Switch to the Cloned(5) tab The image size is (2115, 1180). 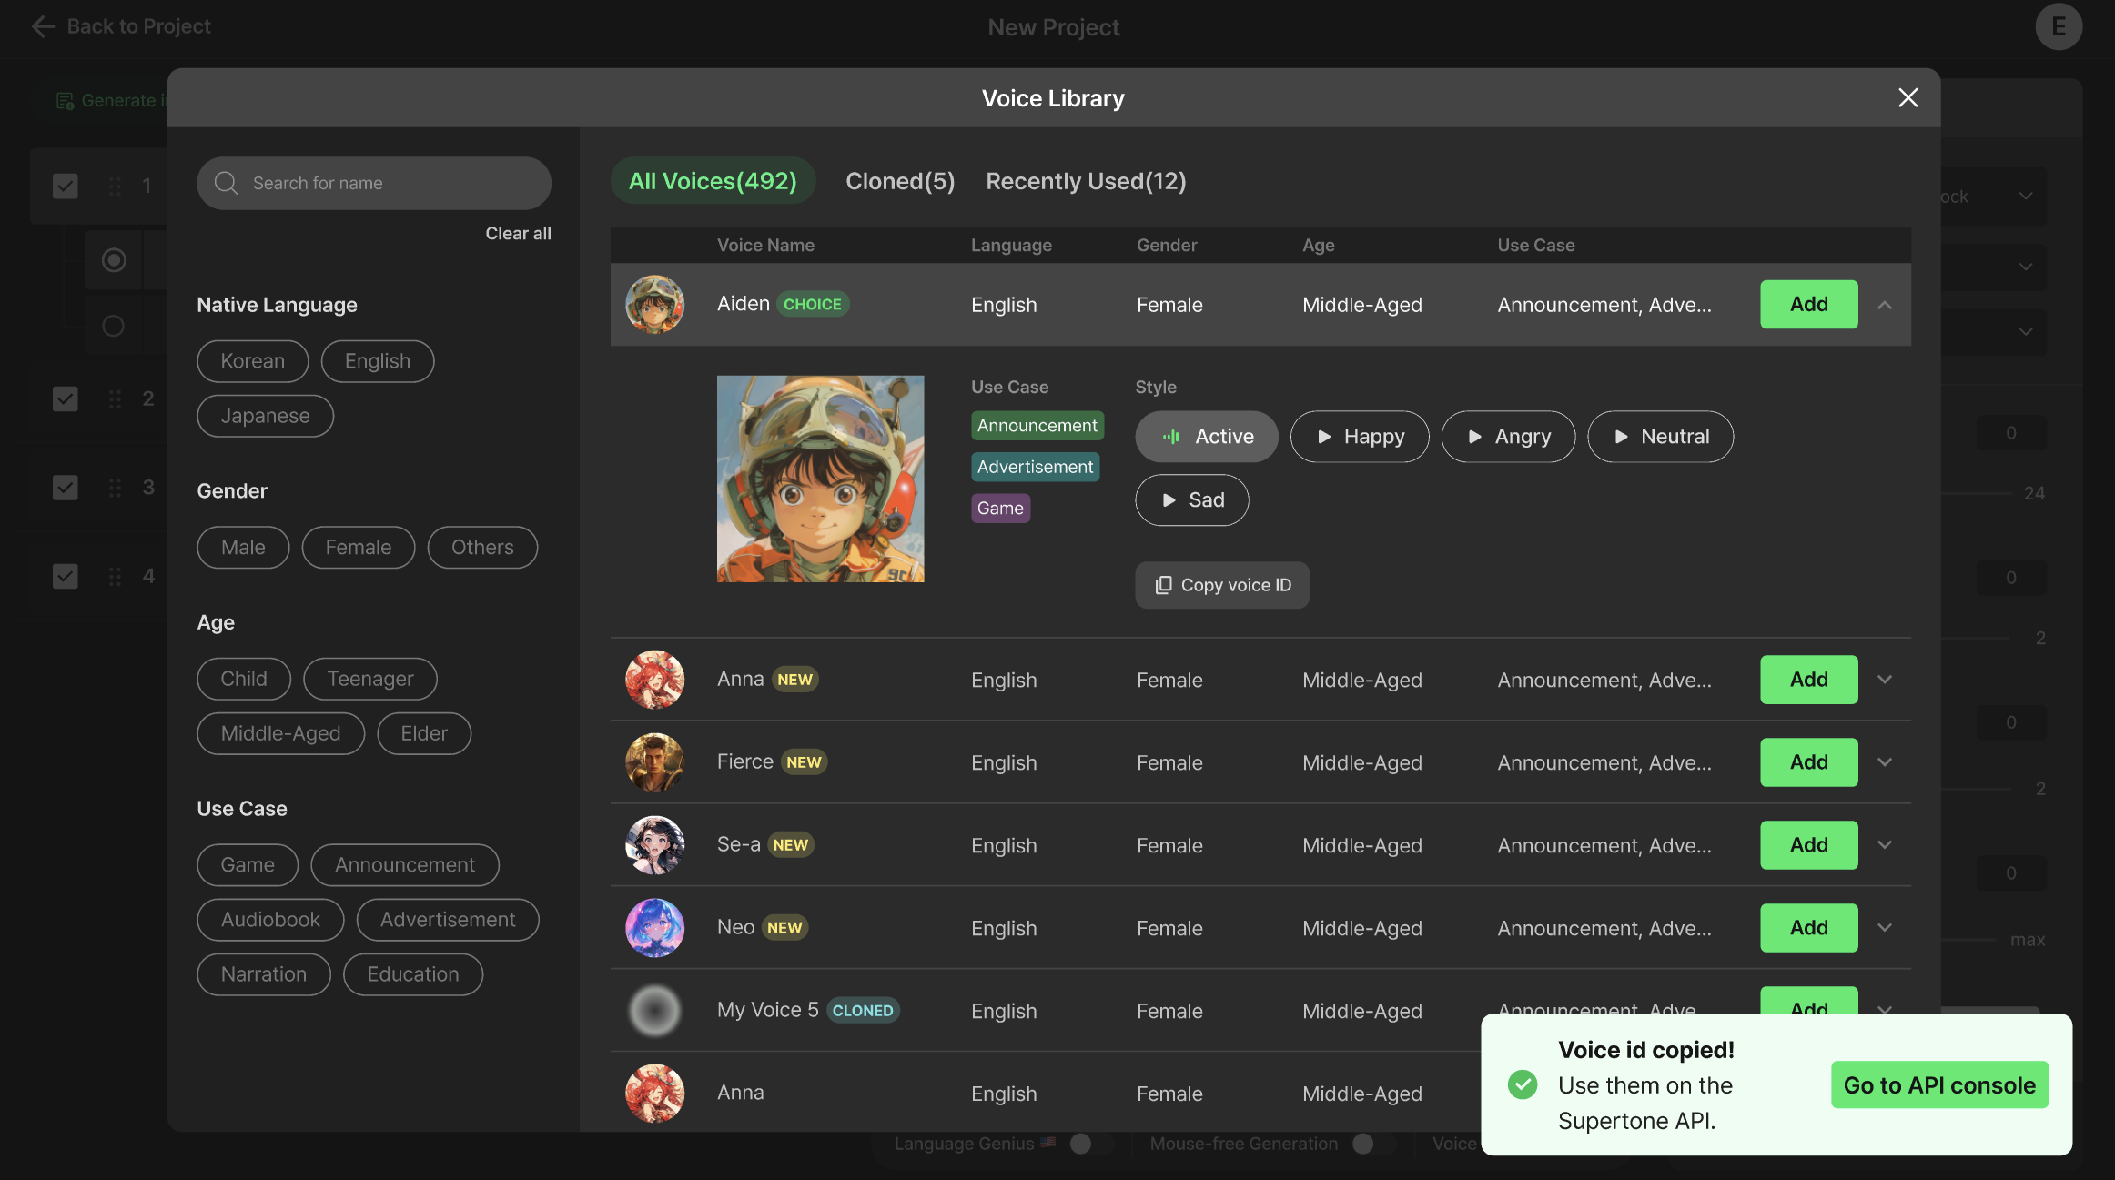(900, 181)
